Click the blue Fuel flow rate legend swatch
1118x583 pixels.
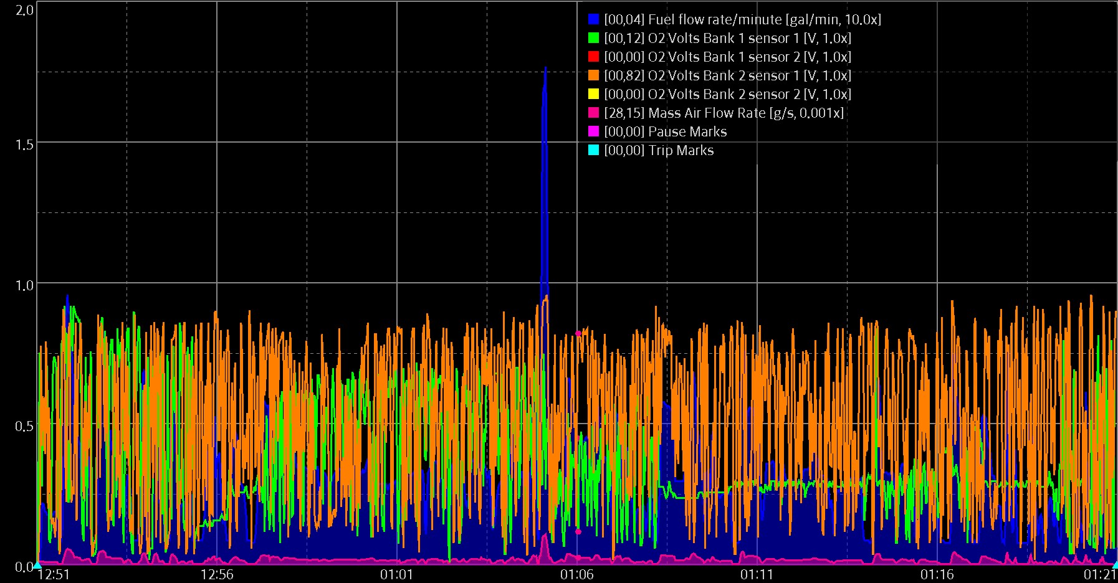point(593,19)
